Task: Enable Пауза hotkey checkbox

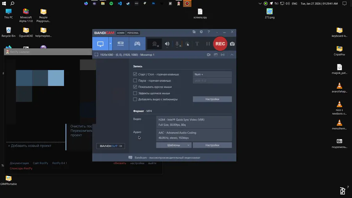Action: pyautogui.click(x=135, y=80)
